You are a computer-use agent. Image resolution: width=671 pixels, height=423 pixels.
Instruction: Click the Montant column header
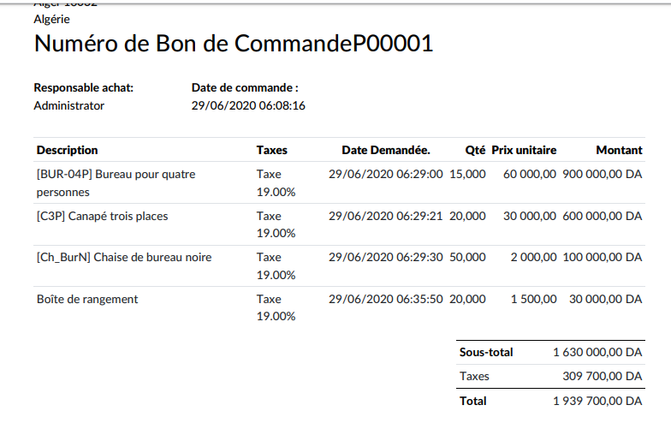[x=619, y=150]
